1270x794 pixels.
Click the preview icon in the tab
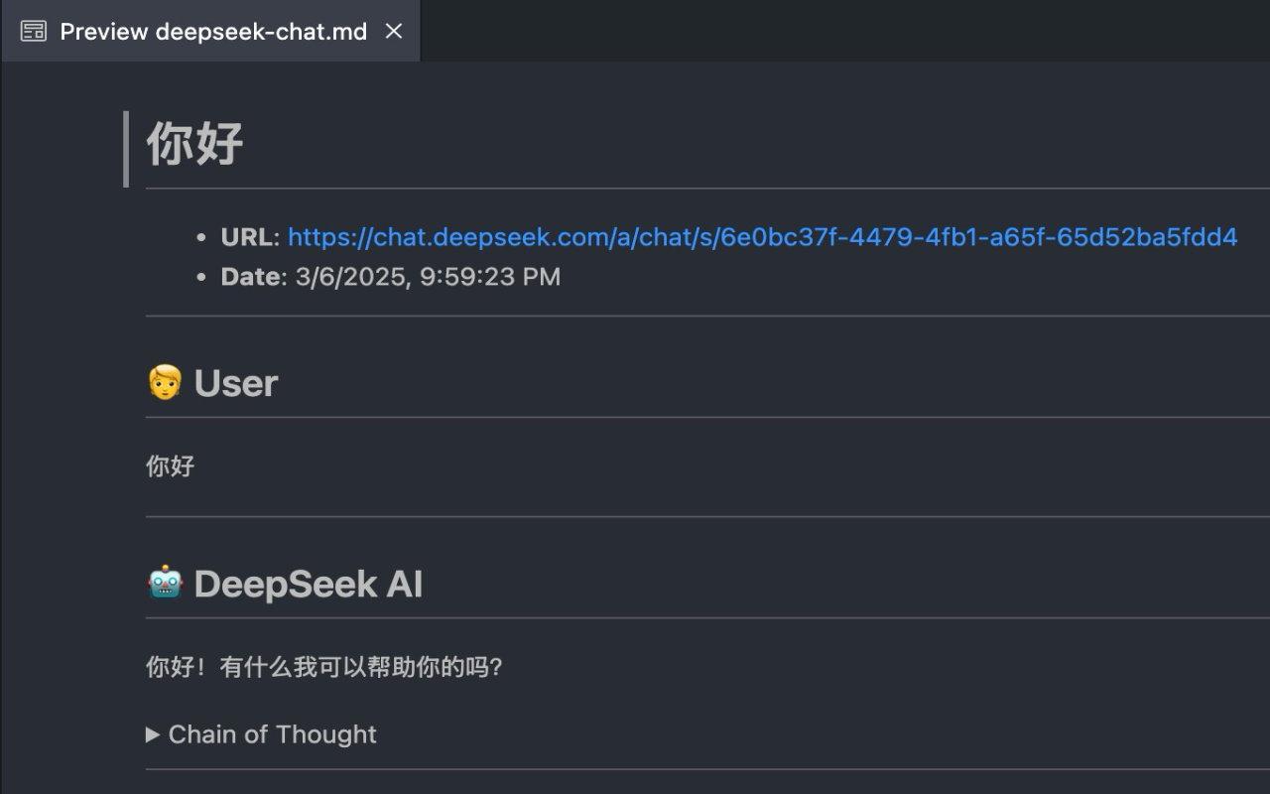(x=34, y=32)
